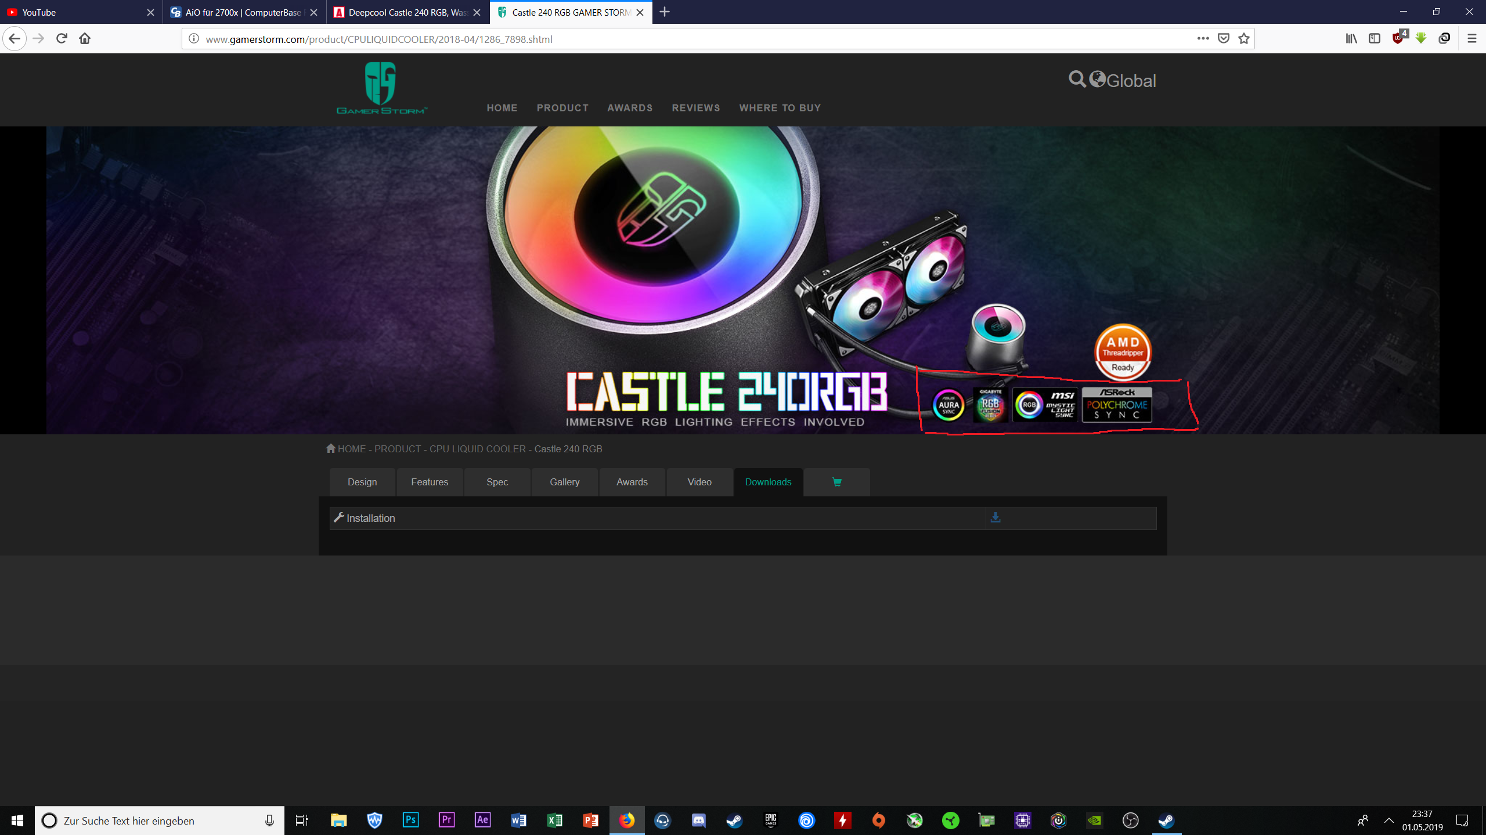The image size is (1486, 835).
Task: Click the URL address bar
Action: pyautogui.click(x=697, y=39)
